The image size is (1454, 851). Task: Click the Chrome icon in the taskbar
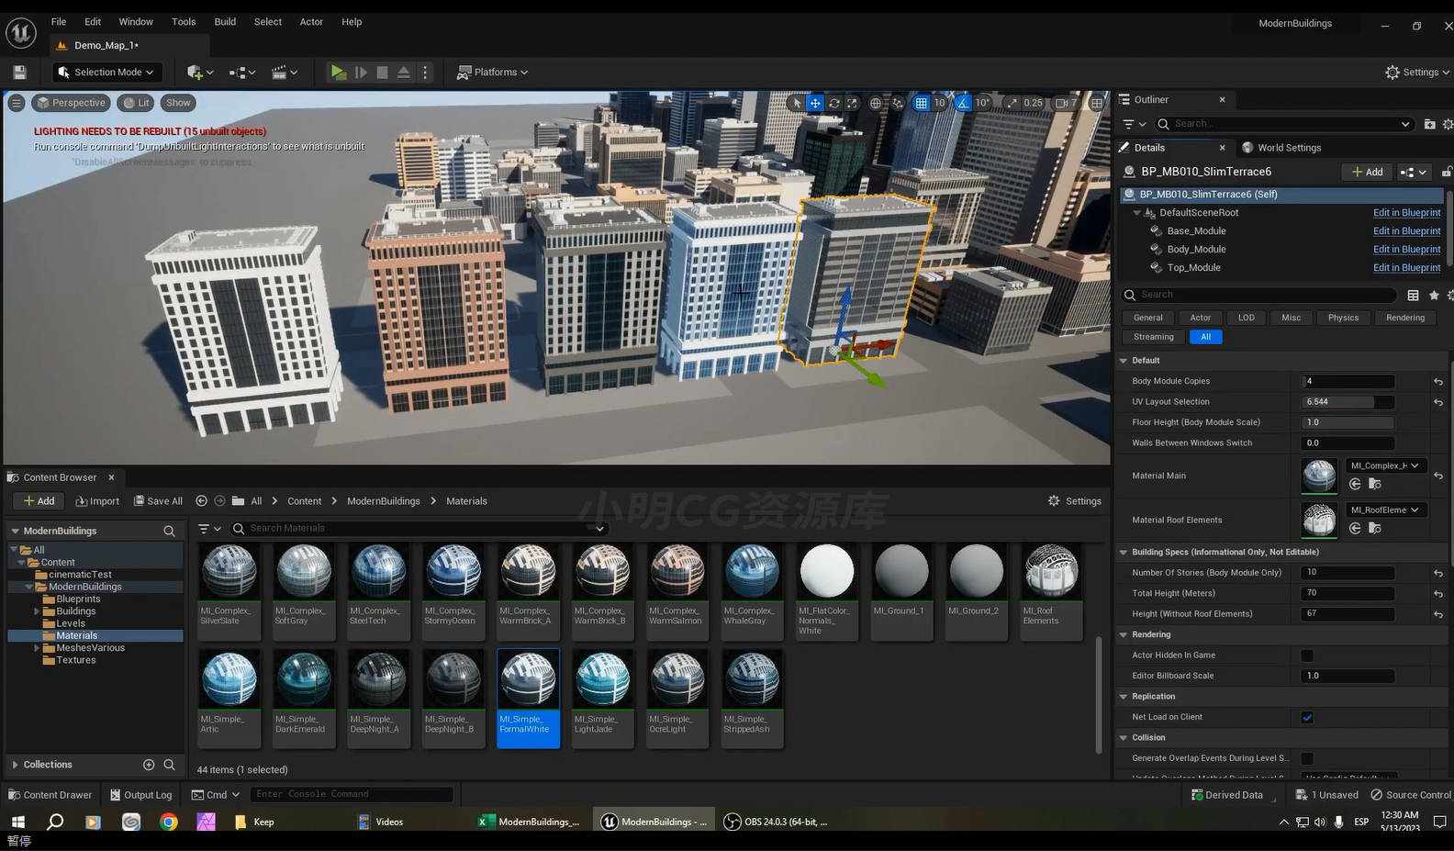pyautogui.click(x=168, y=822)
